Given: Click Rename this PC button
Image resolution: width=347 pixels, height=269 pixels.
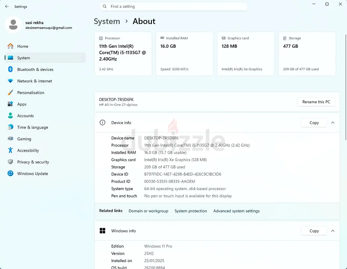Looking at the screenshot, I should [316, 102].
